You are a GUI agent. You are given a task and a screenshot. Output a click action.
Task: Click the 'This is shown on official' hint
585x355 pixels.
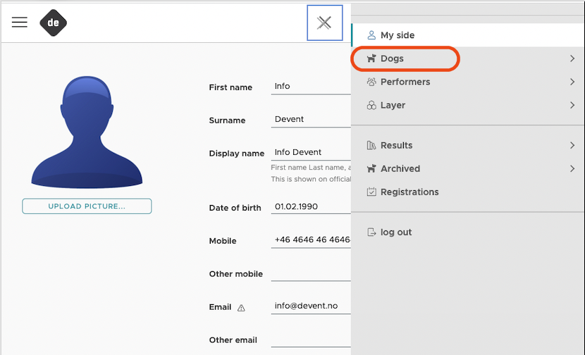311,180
